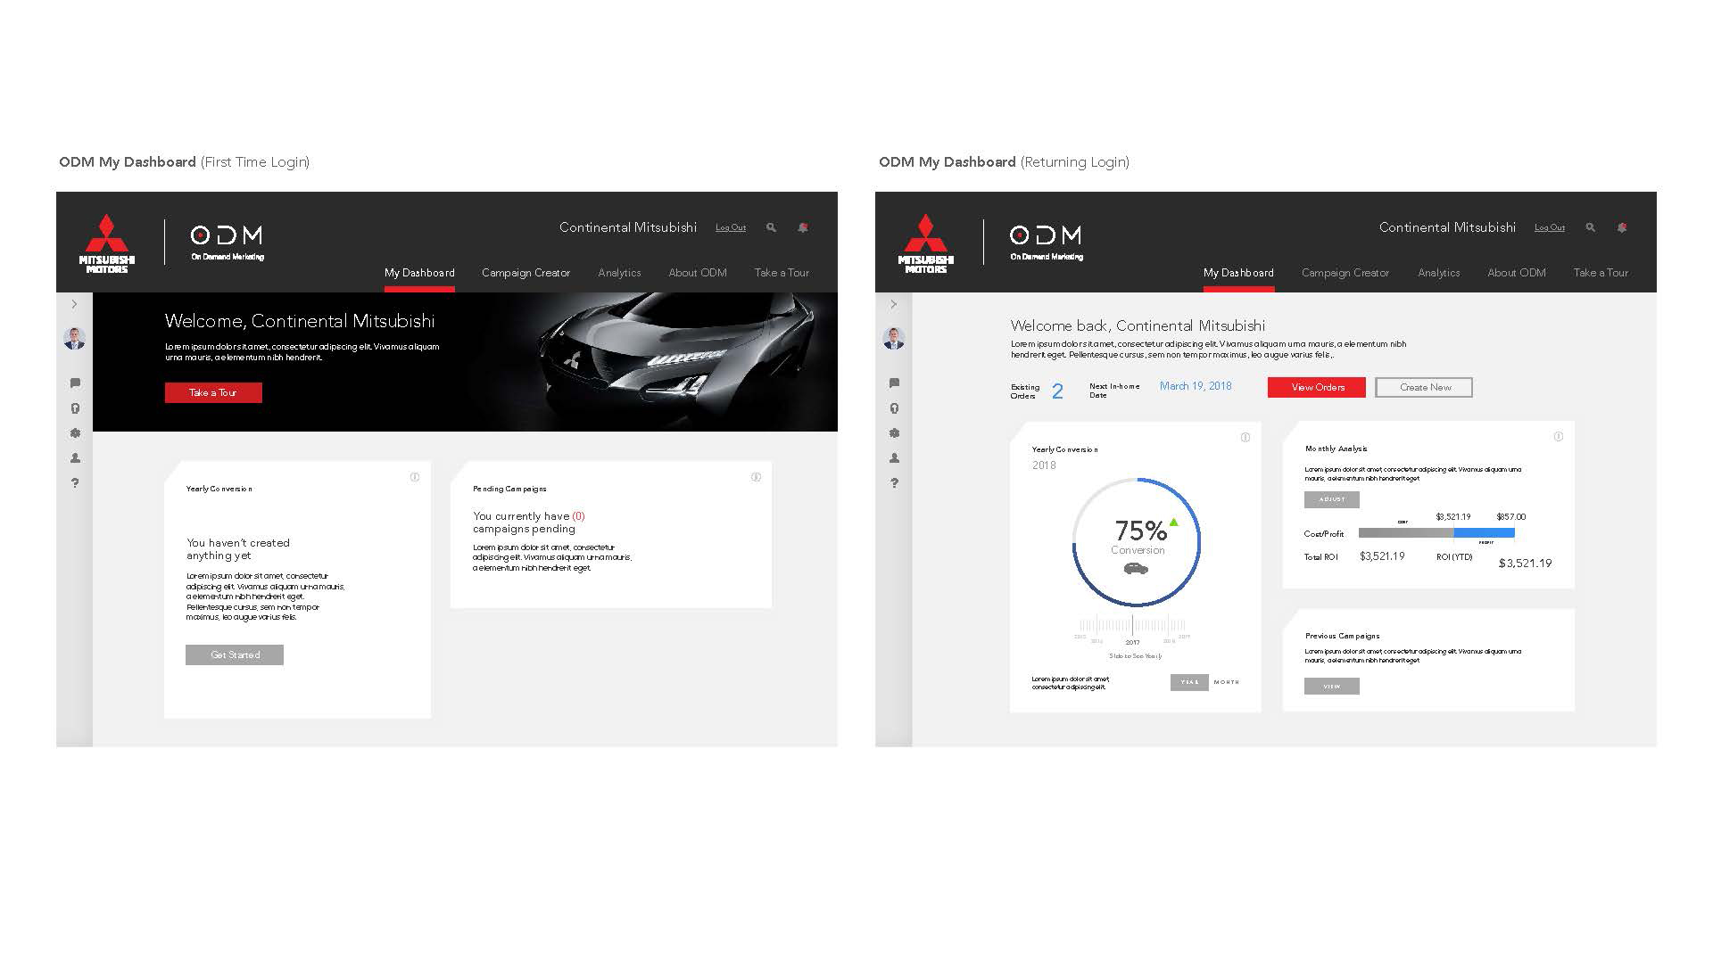
Task: Open settings gear sidebar icon, First Time Login
Action: point(75,433)
